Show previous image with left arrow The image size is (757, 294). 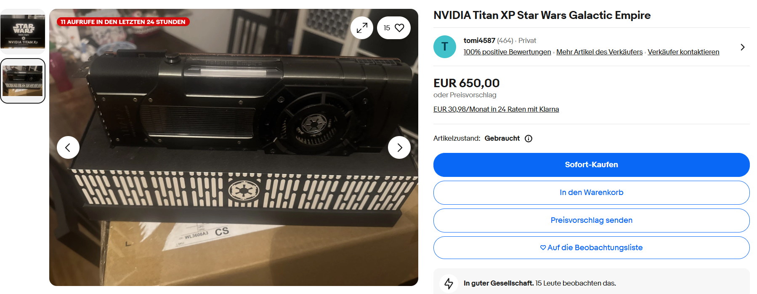[68, 147]
